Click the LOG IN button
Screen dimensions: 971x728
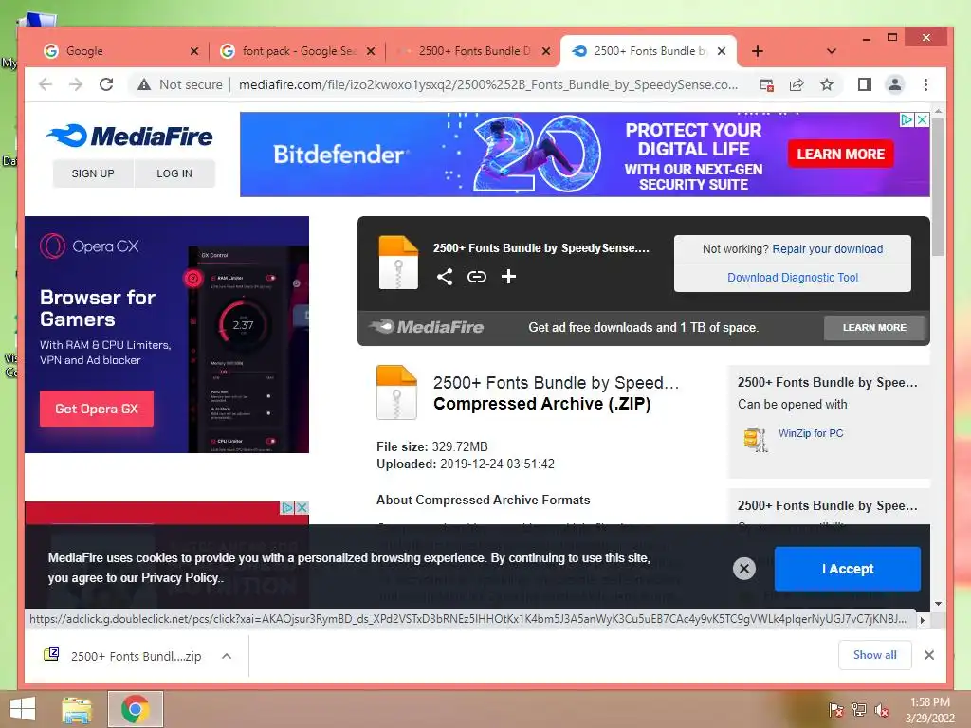(174, 173)
